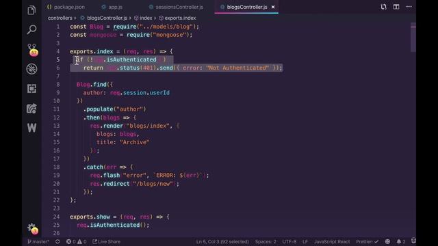Change language mode JavaScript React
Viewport: 438px width, 246px height.
[331, 241]
